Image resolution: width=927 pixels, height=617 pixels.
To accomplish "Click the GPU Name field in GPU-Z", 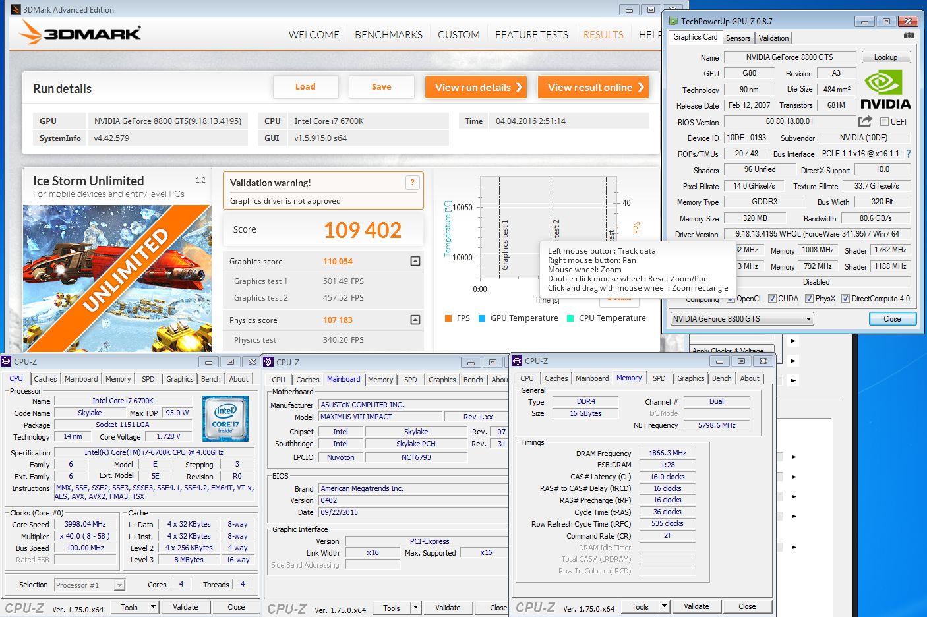I will (x=789, y=57).
